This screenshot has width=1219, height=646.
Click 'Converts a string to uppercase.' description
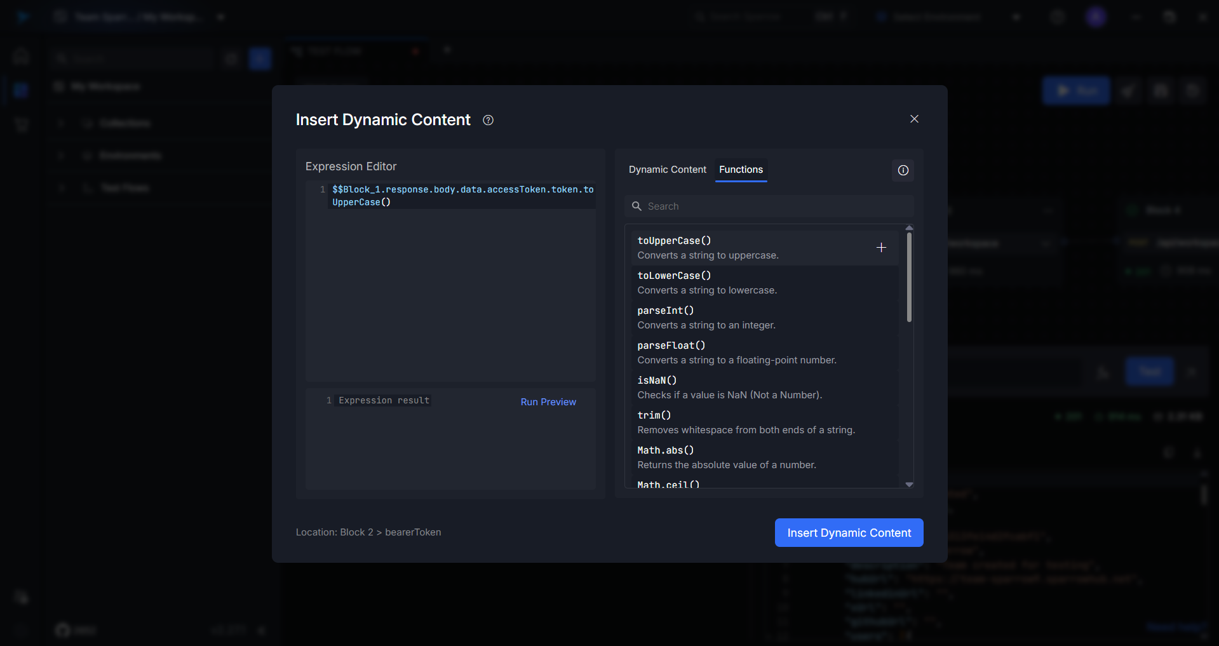click(x=708, y=255)
